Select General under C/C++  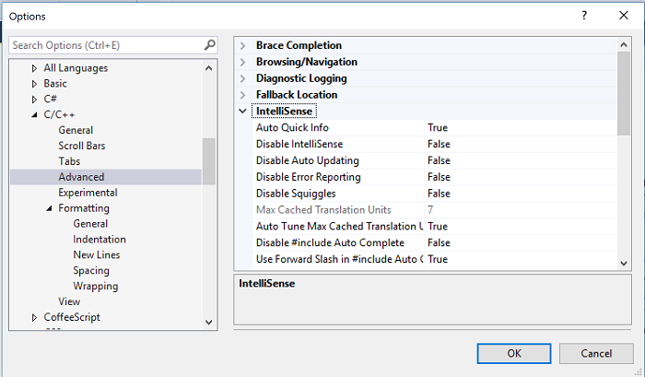point(76,130)
